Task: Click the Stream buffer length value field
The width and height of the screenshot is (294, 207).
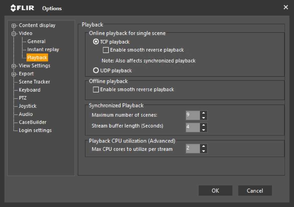Action: click(x=192, y=127)
